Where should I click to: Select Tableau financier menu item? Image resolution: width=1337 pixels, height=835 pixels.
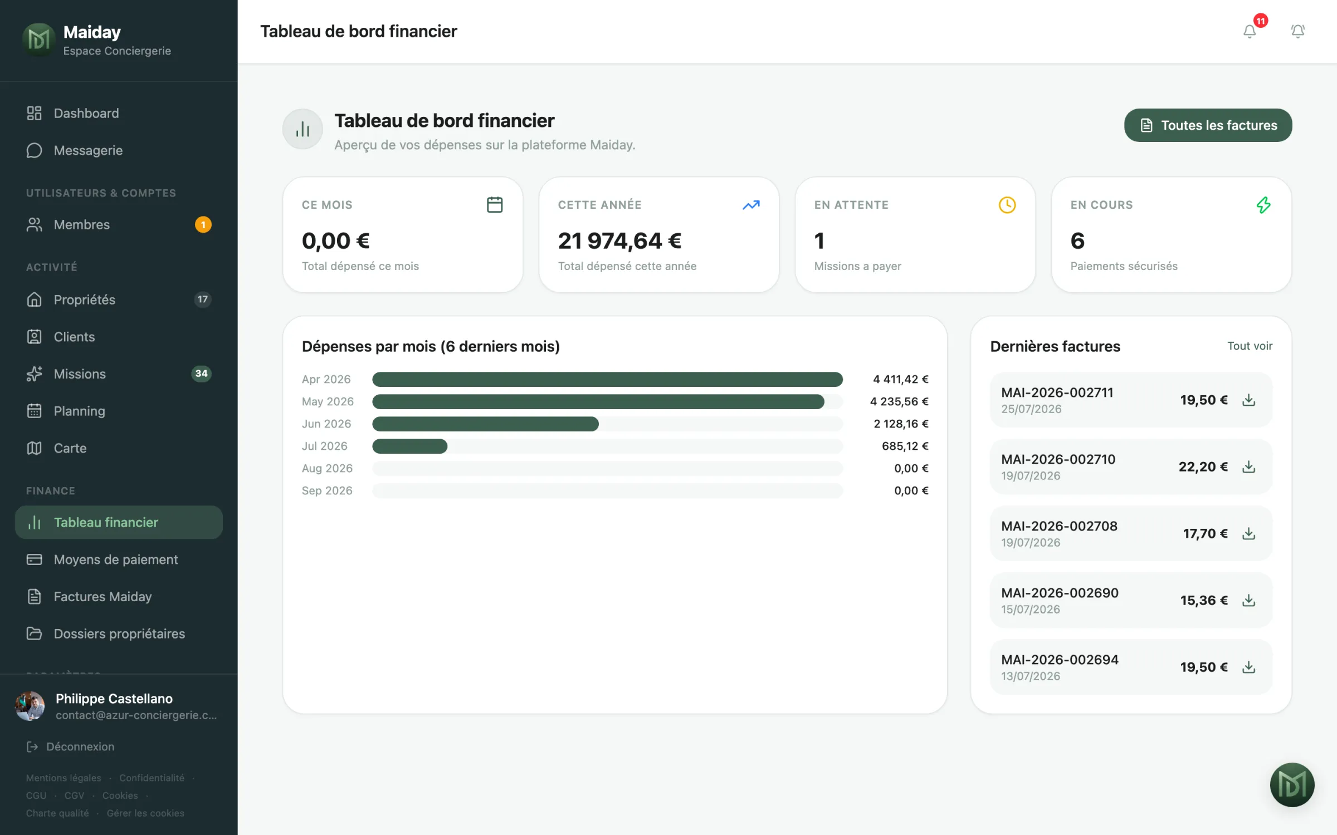pyautogui.click(x=119, y=522)
